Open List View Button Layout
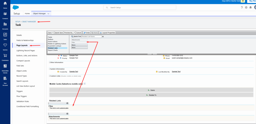 click(26, 86)
